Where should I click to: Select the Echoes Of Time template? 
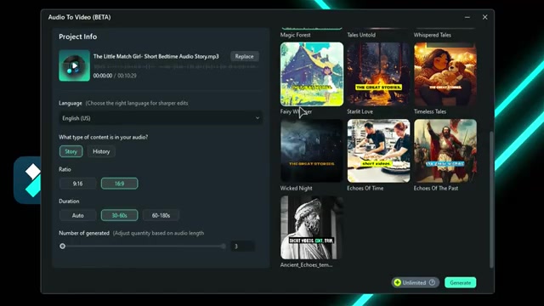pos(378,151)
